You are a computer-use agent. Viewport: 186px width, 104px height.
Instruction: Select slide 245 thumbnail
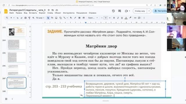[17, 57]
